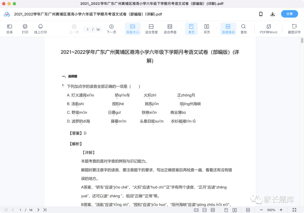The width and height of the screenshot is (304, 213).
Task: Click the Baidu Netdisk cloud logo
Action: pyautogui.click(x=7, y=14)
